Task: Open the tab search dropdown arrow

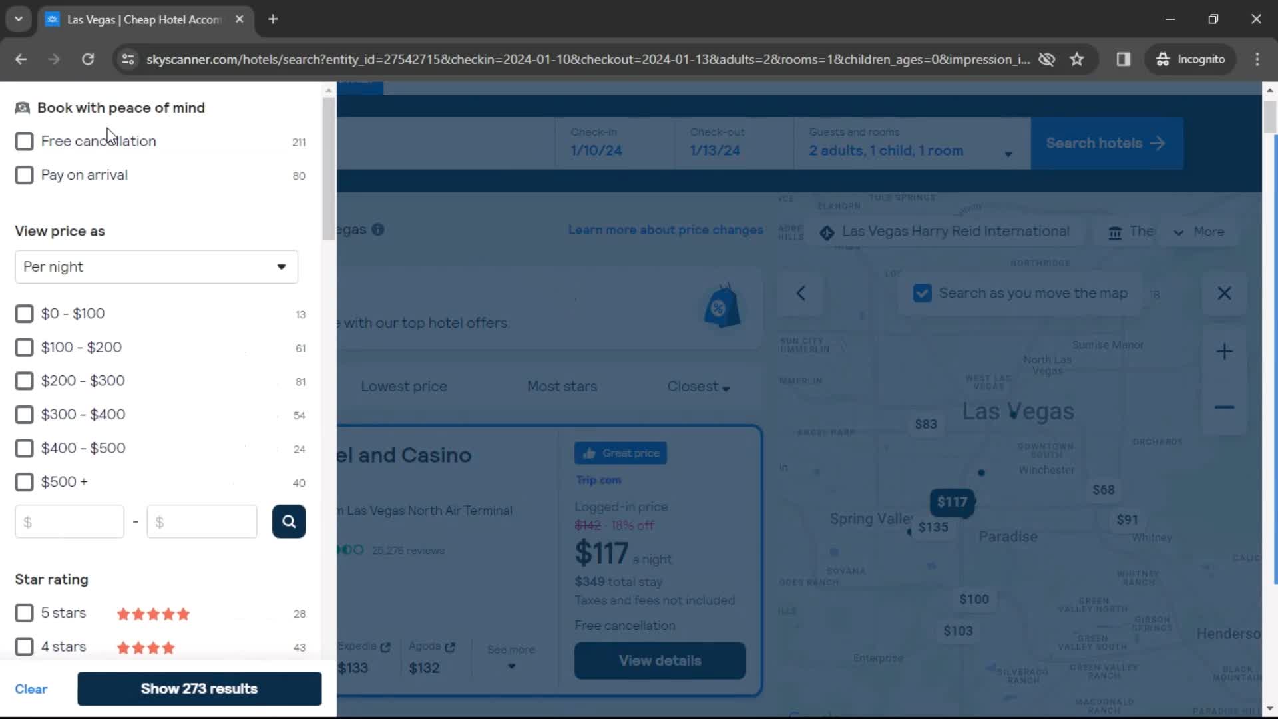Action: (x=19, y=19)
